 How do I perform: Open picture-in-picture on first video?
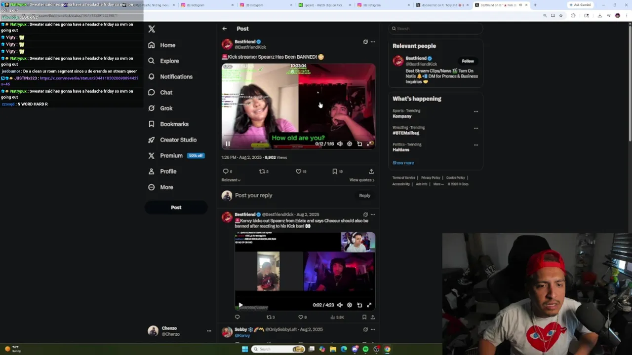click(359, 144)
